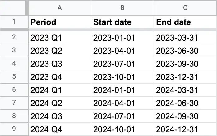
Task: Select cell with start date 2023-04-01
Action: pos(122,51)
